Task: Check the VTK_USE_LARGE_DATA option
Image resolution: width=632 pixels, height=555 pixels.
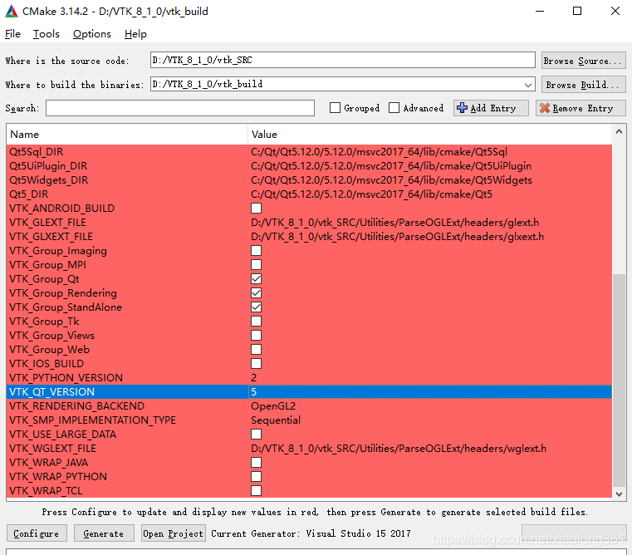Action: point(256,434)
